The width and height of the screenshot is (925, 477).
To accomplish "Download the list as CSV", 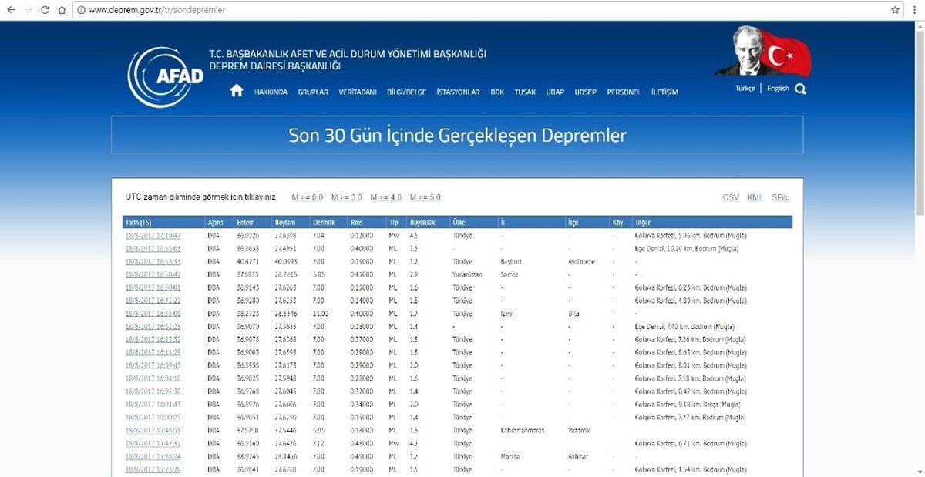I will point(731,197).
